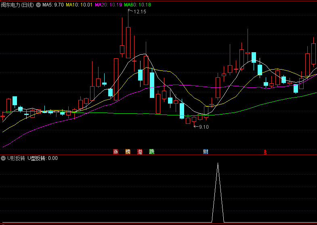Click the green 跌 event marker icon
The image size is (317, 225).
point(152,152)
